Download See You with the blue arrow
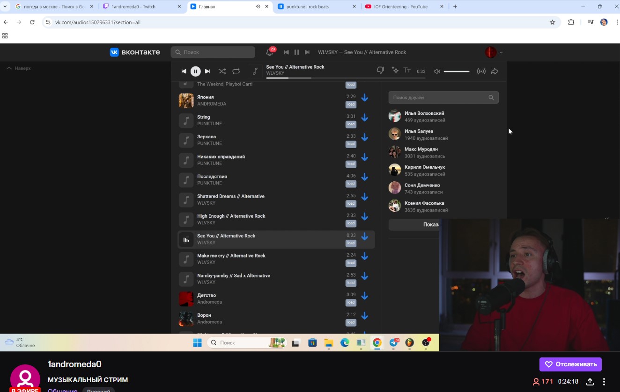Viewport: 620px width, 392px height. pyautogui.click(x=365, y=237)
